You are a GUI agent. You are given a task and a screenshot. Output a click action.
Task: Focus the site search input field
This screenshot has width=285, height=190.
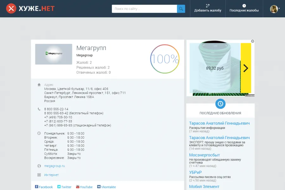tap(144, 9)
